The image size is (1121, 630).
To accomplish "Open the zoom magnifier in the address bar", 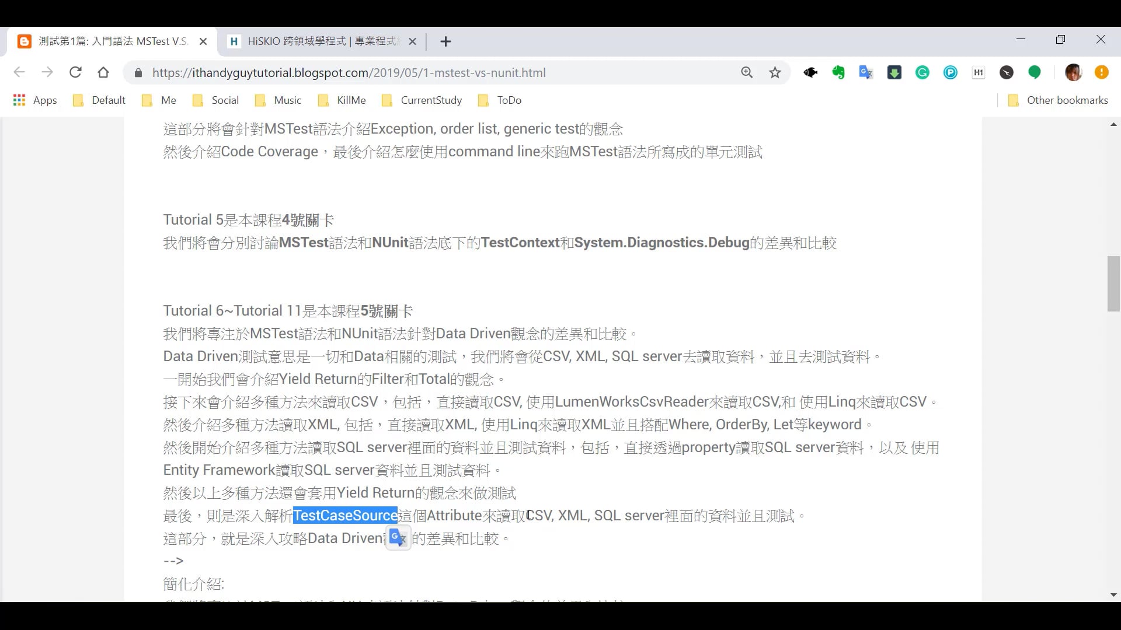I will tap(747, 72).
